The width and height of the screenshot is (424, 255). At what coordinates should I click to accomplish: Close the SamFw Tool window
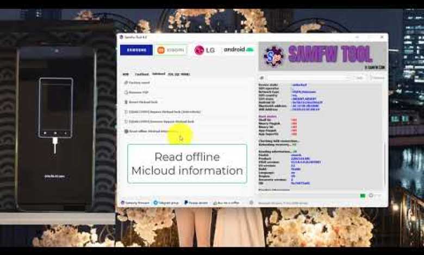click(x=382, y=37)
